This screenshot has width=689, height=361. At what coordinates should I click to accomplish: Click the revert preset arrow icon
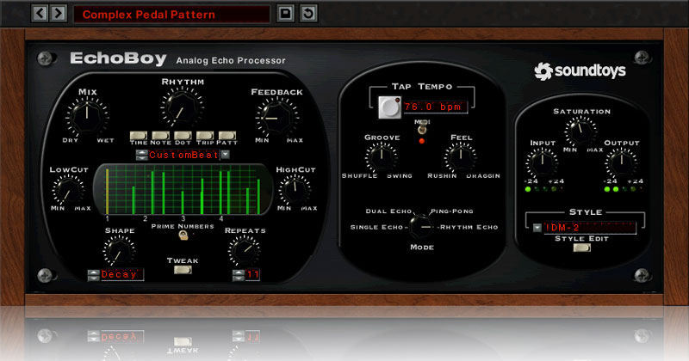pyautogui.click(x=307, y=14)
